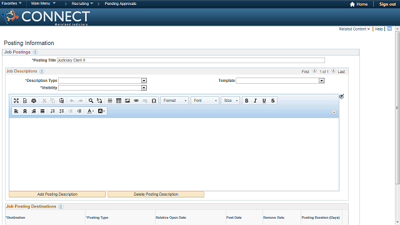Insert a horizontal line

tap(110, 101)
